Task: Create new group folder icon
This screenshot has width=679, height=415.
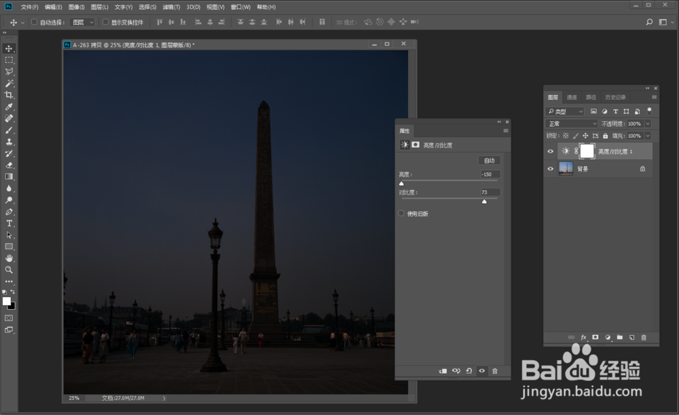Action: (x=620, y=338)
